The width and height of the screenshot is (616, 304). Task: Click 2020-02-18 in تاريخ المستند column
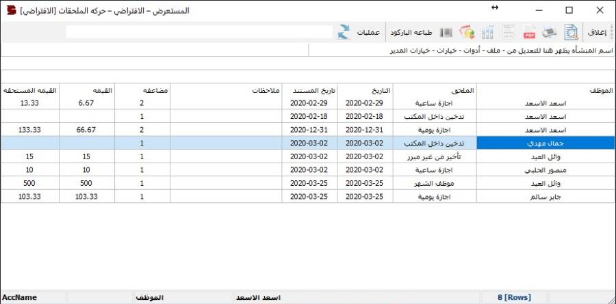(309, 117)
